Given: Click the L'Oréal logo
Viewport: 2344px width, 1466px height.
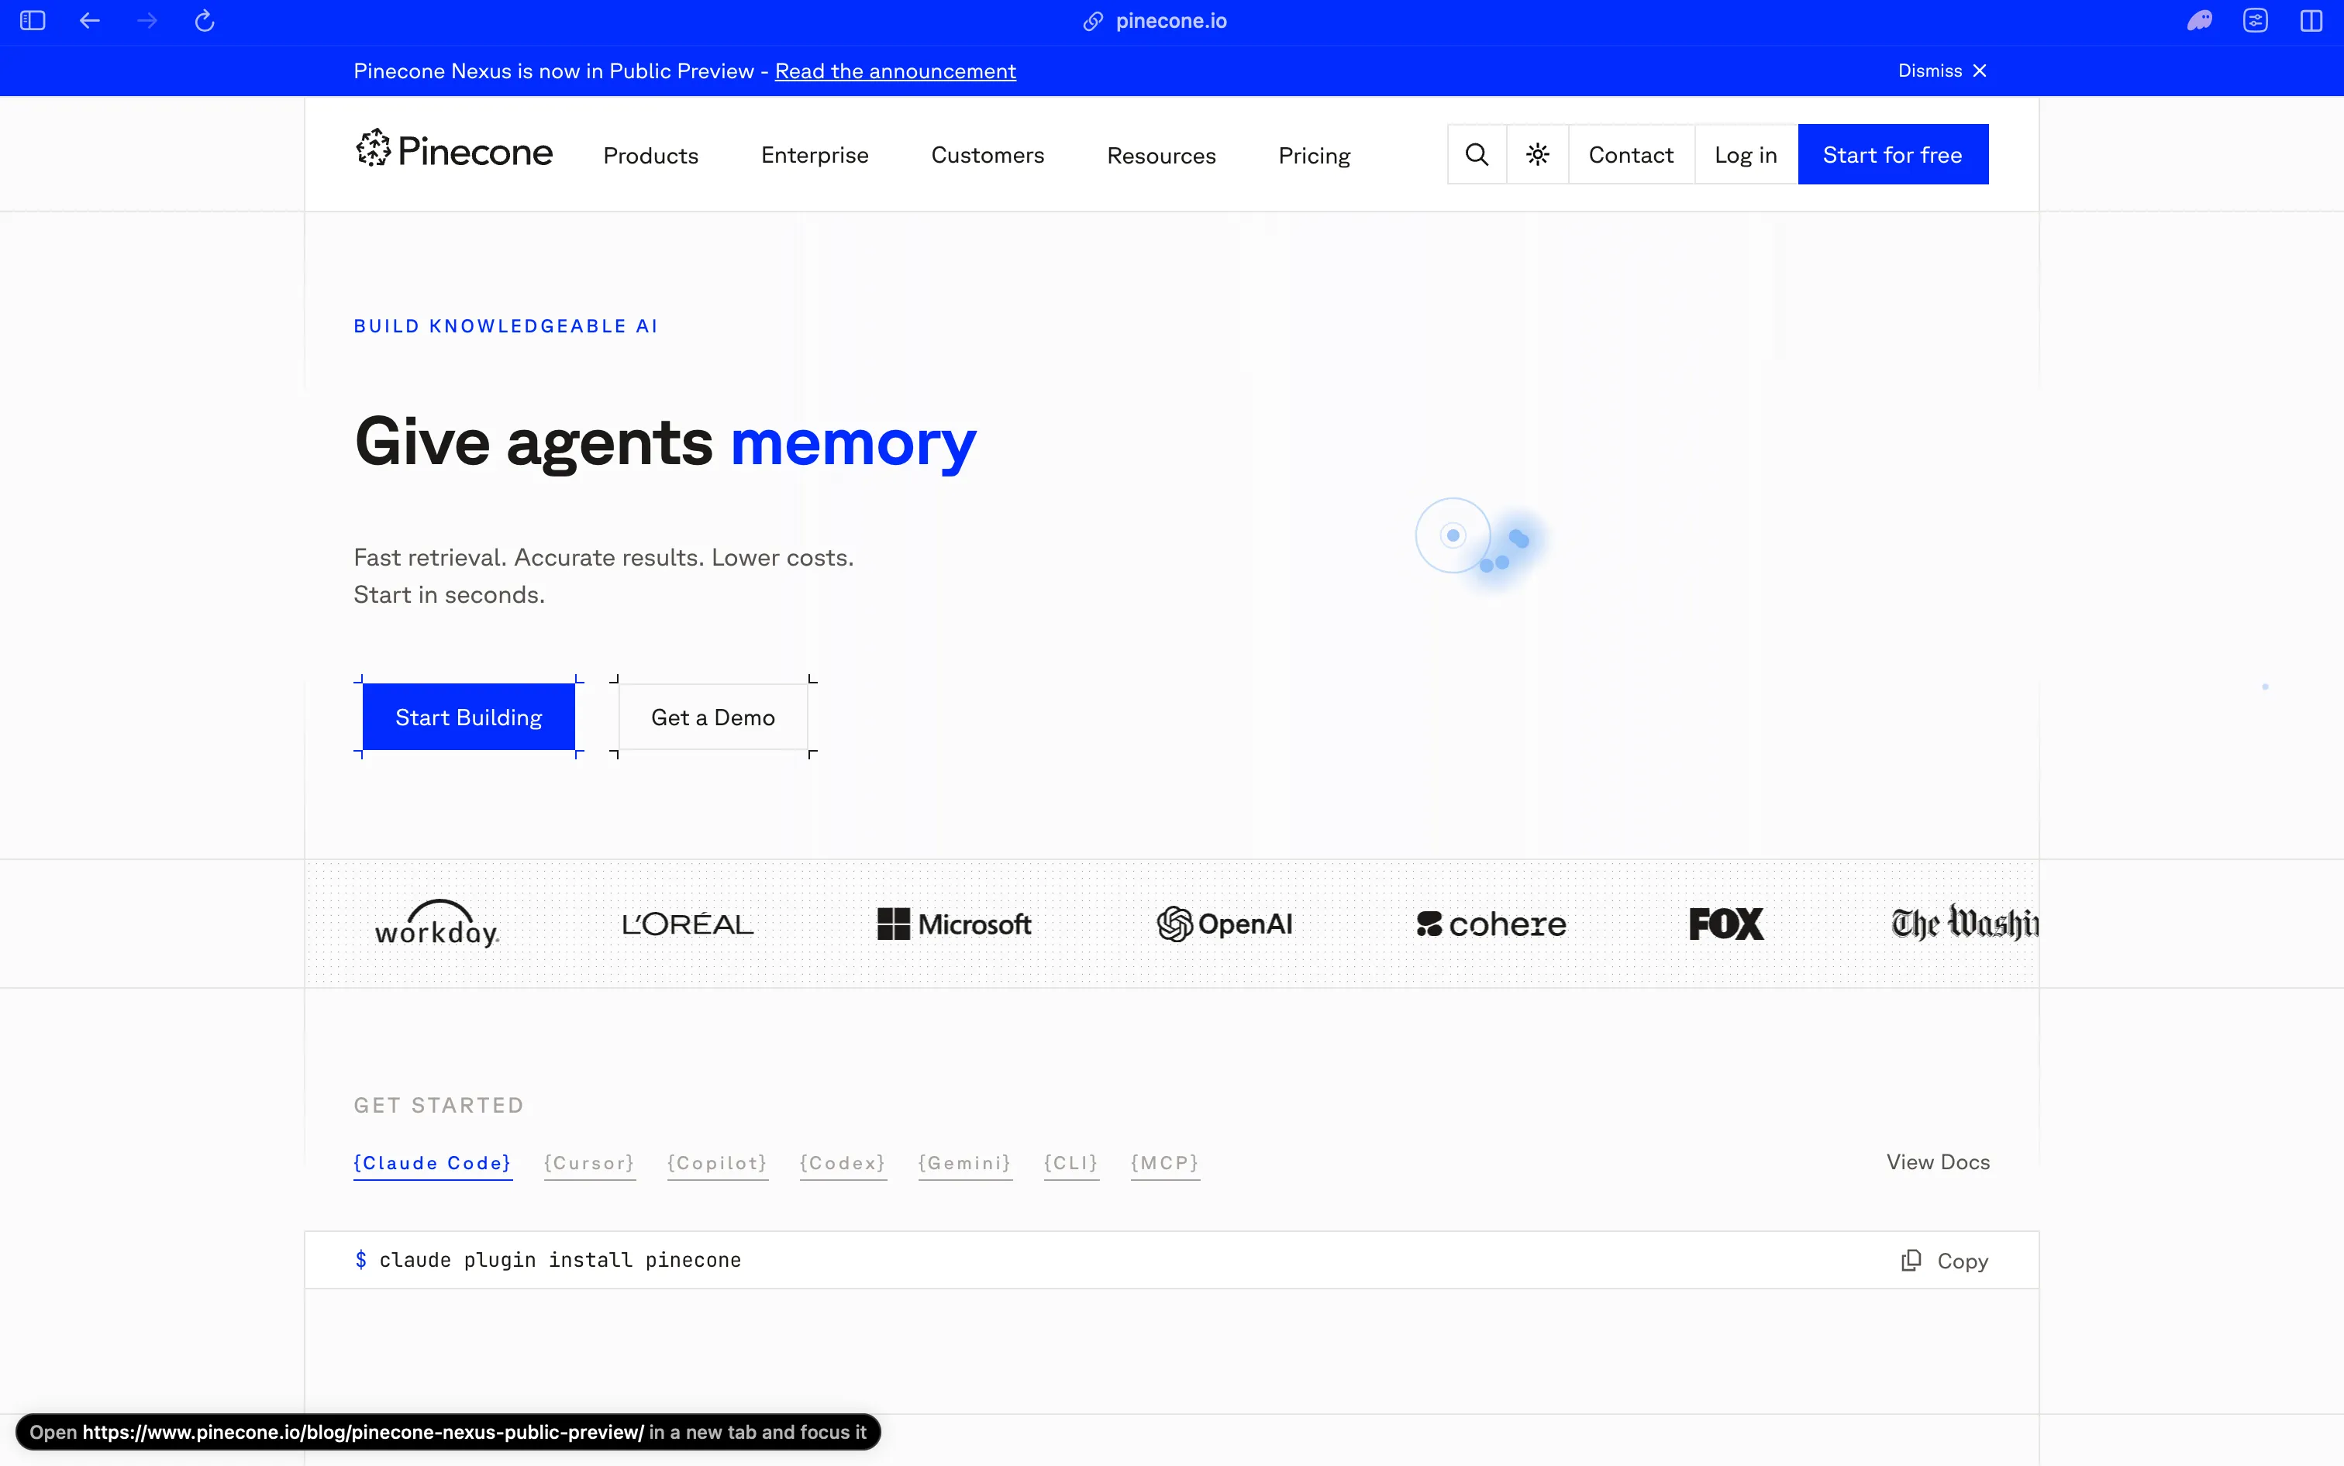Looking at the screenshot, I should 688,924.
